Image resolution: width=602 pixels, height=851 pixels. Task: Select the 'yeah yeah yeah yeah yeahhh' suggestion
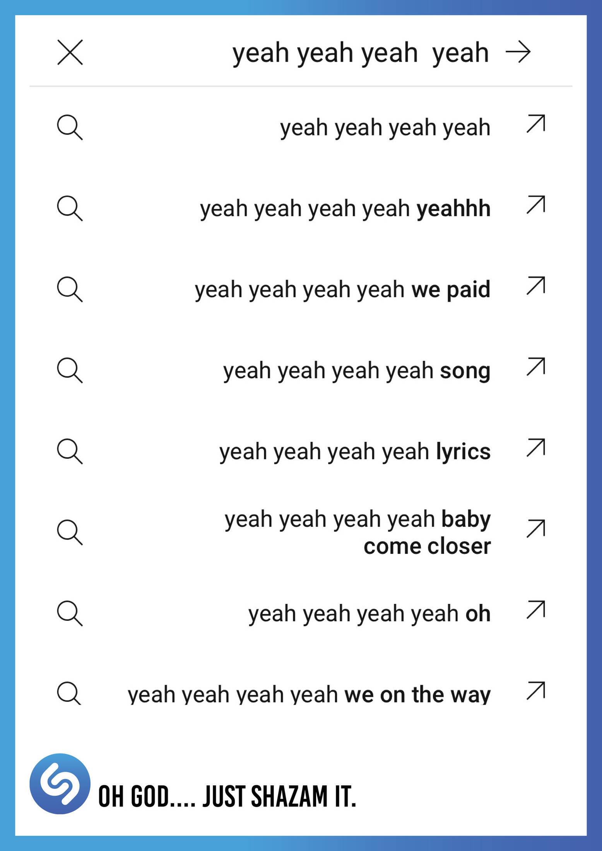[345, 208]
